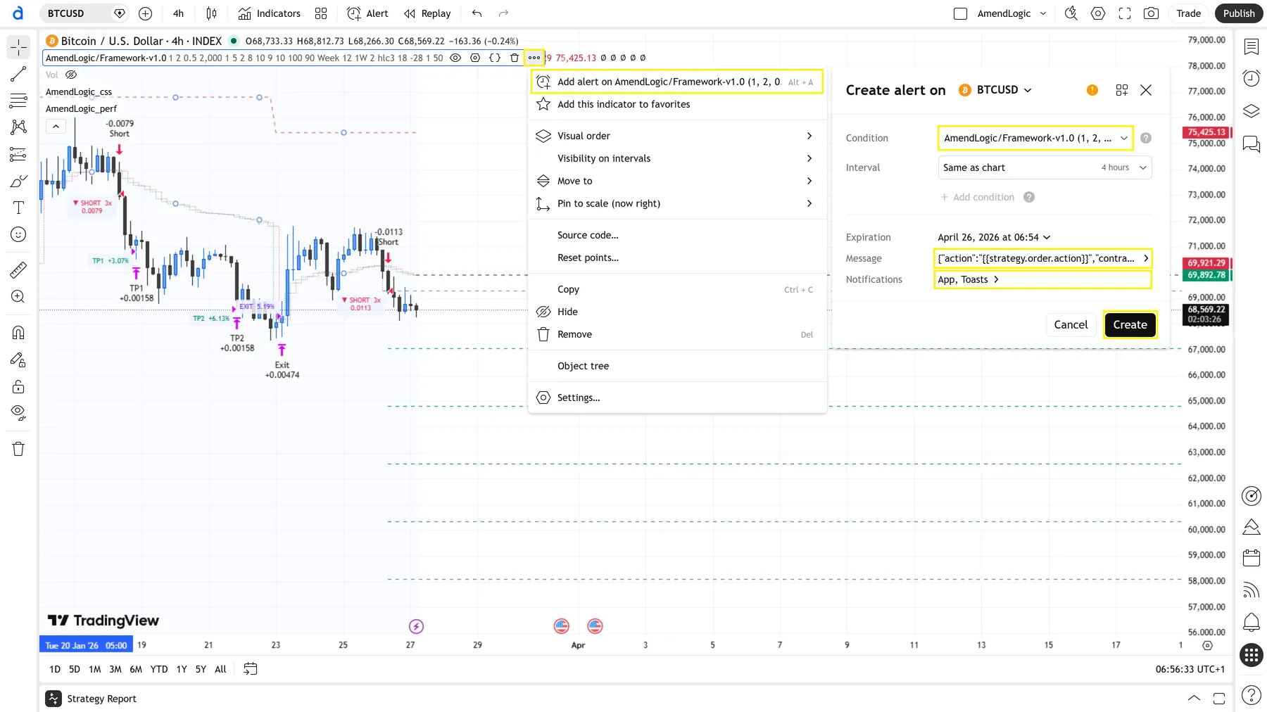Toggle visibility of AmendLogic Framework indicator eye
Screen dimensions: 1267x712
click(455, 58)
